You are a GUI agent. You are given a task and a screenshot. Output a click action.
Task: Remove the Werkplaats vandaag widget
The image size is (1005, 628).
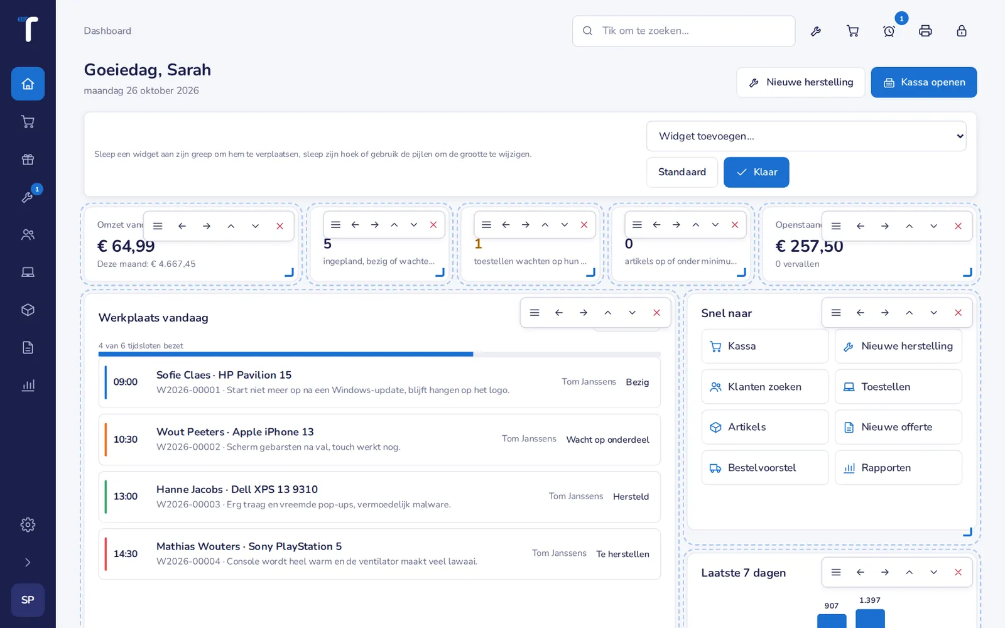click(656, 313)
